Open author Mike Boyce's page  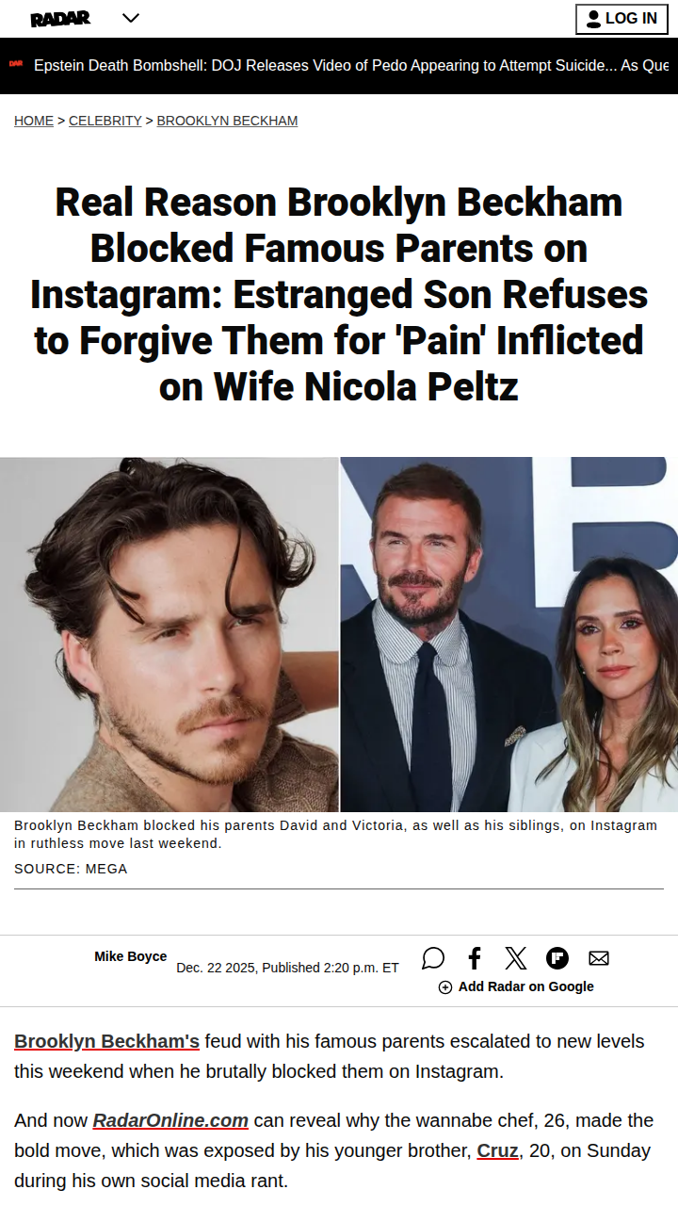[130, 956]
